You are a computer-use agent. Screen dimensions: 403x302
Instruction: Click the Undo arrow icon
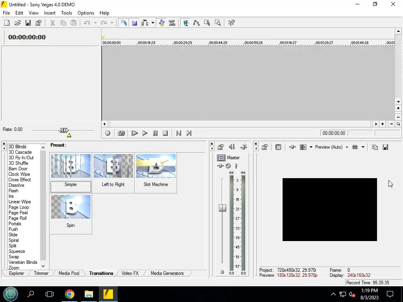(x=87, y=23)
